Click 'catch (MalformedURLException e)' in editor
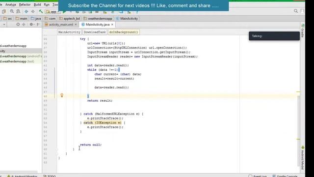The image size is (314, 177). [x=111, y=114]
